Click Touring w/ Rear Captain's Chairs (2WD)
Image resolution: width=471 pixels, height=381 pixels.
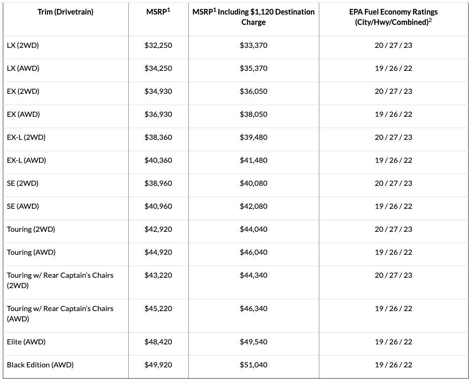[x=60, y=280]
